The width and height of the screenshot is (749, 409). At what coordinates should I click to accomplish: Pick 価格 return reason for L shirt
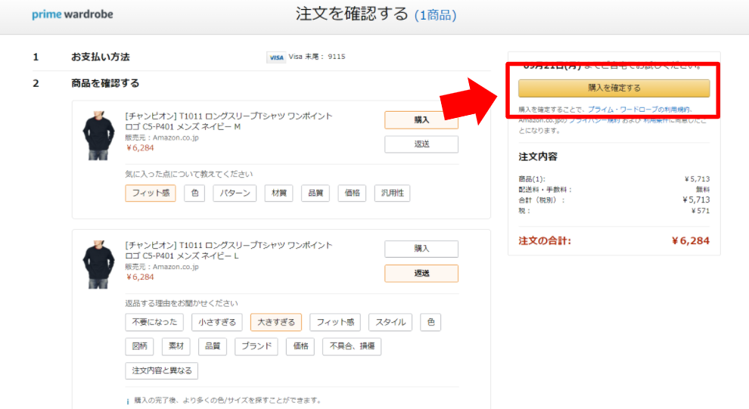pyautogui.click(x=300, y=346)
